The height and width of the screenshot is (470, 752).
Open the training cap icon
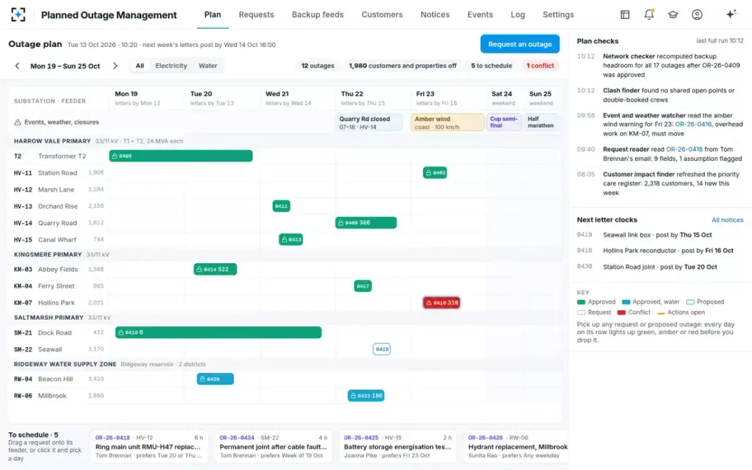click(x=673, y=14)
